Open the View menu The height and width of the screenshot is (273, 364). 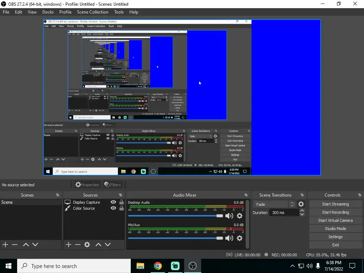(32, 12)
